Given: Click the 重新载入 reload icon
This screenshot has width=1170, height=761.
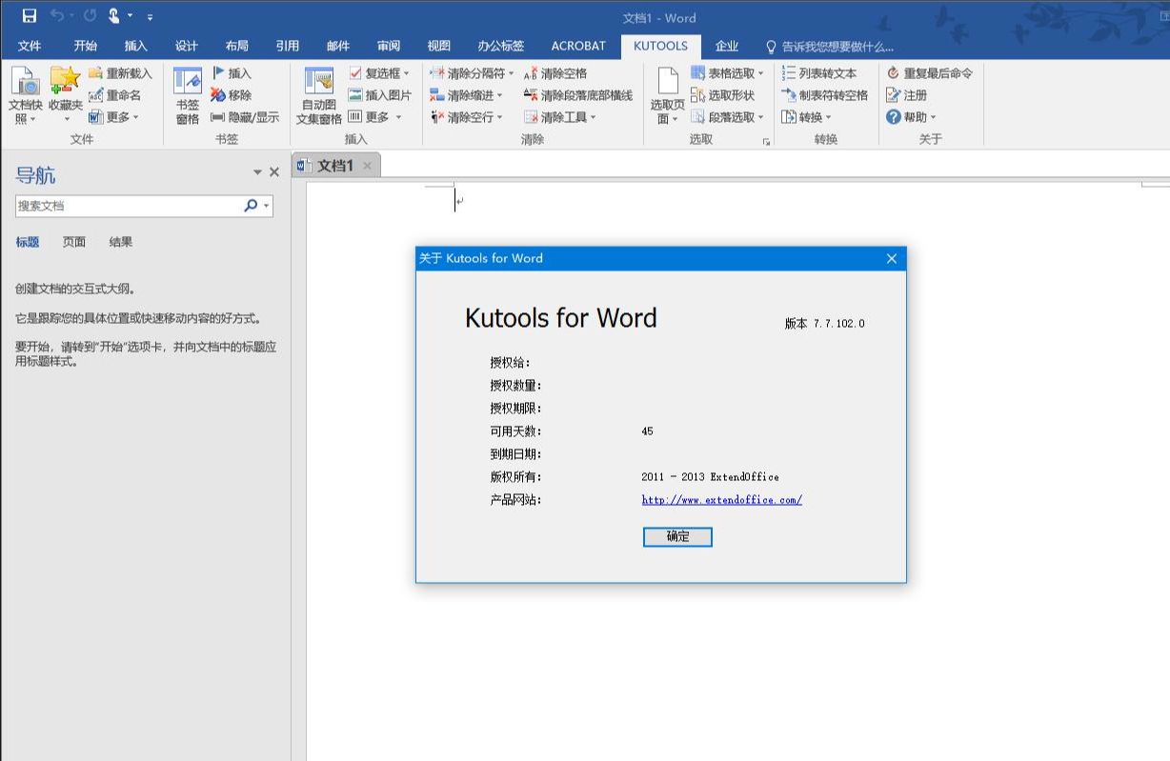Looking at the screenshot, I should click(95, 73).
